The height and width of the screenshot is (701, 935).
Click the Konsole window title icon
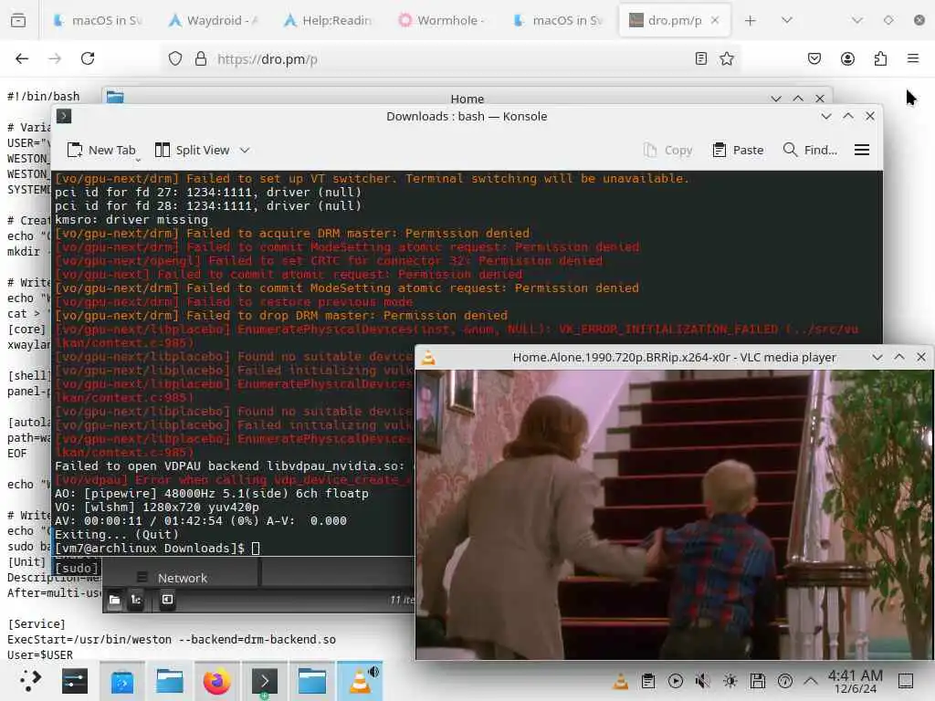tap(64, 116)
